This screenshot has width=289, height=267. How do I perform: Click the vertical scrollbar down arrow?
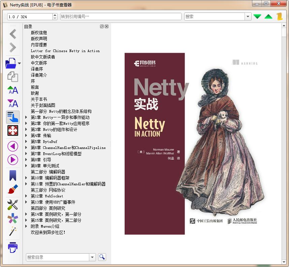point(284,262)
